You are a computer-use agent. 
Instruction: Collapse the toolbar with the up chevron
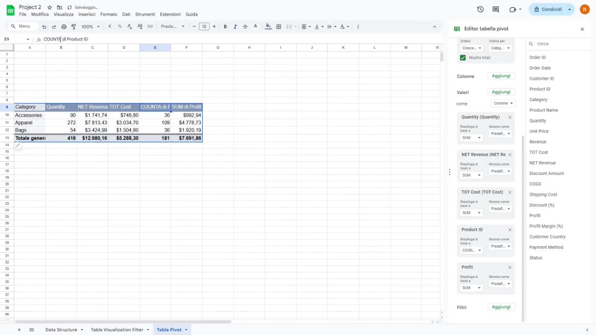point(434,27)
